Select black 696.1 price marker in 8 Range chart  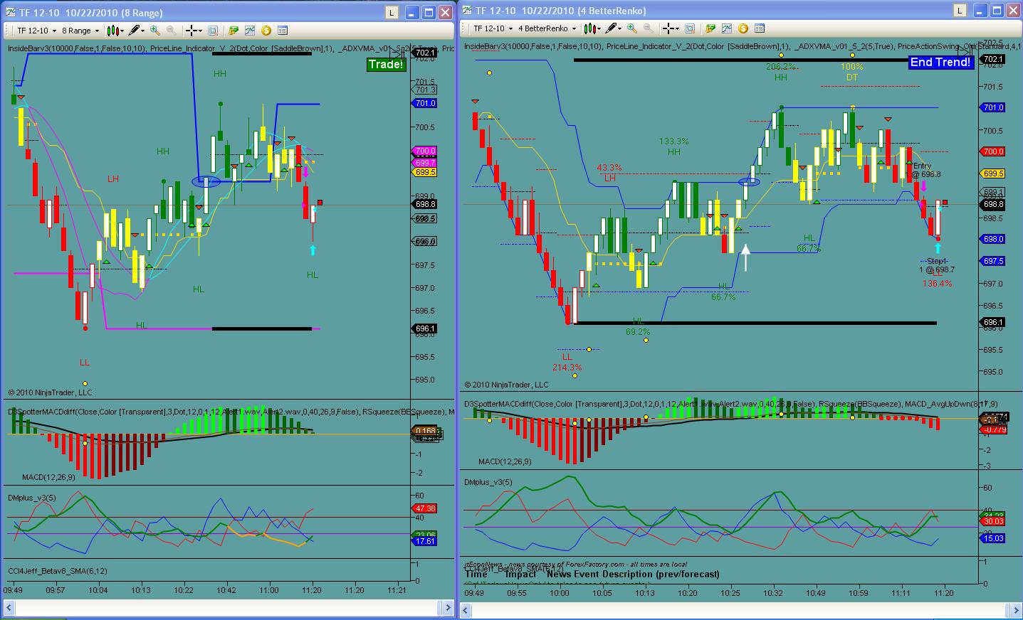[425, 328]
